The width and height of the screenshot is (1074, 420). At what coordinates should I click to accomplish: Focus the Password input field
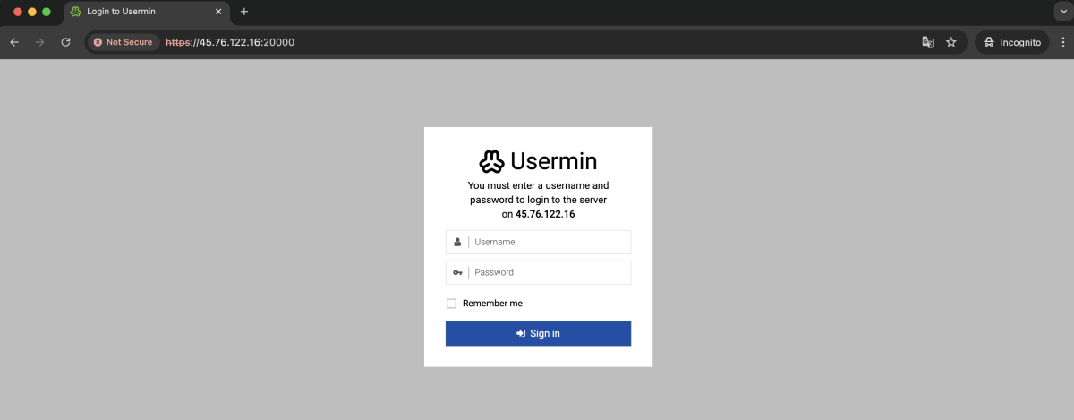(x=538, y=272)
